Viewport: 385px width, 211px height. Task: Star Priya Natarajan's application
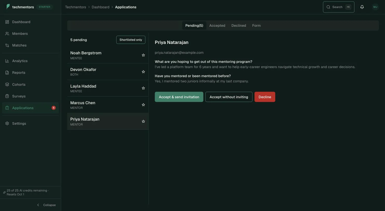(x=143, y=121)
